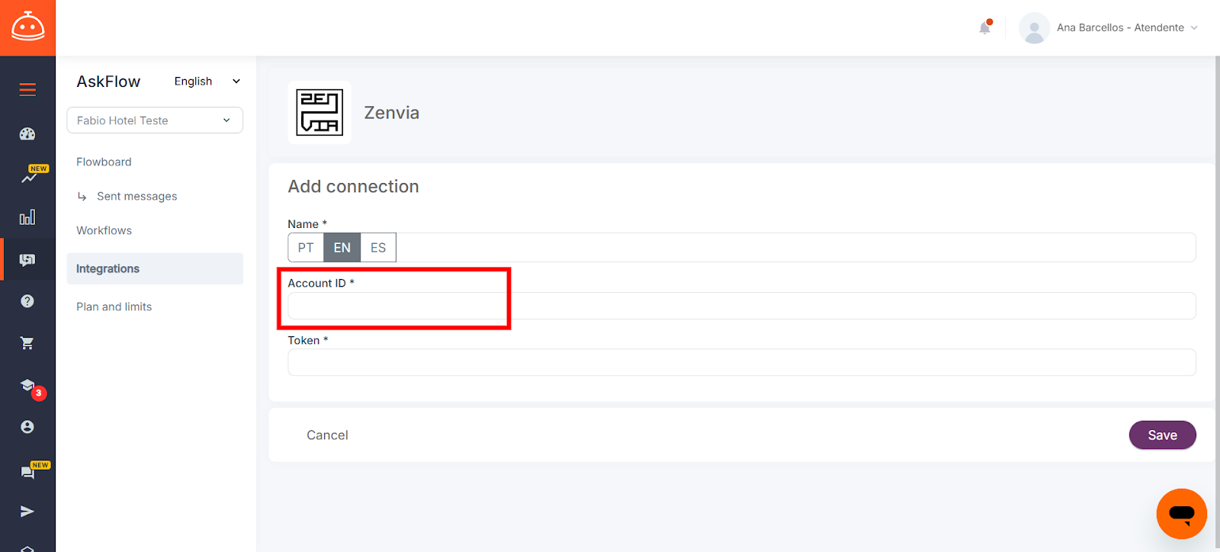Open the help question mark icon
Viewport: 1220px width, 552px height.
coord(27,301)
